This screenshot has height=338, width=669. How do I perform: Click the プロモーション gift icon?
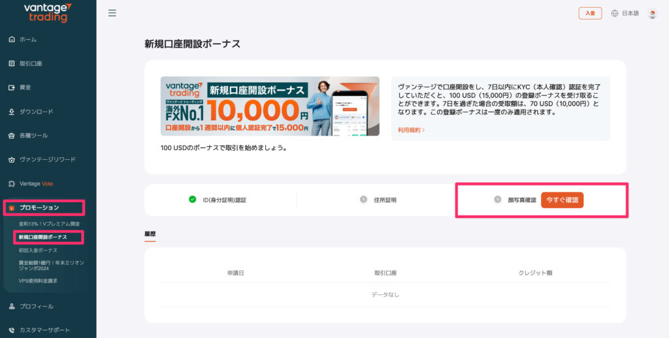coord(12,207)
